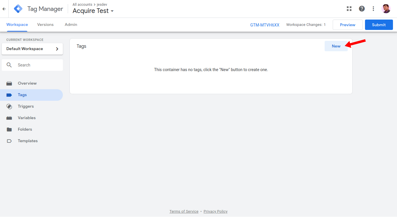Click the GTM-MTVH6XX container ID link

(x=265, y=25)
